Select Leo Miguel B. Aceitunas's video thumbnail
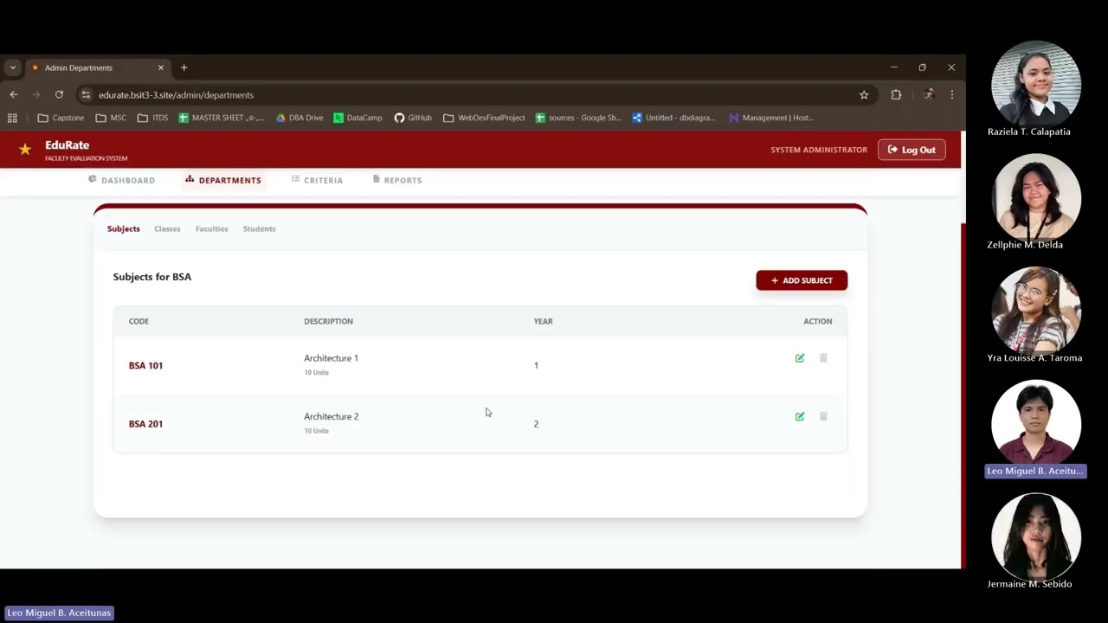This screenshot has height=623, width=1108. pos(1035,424)
